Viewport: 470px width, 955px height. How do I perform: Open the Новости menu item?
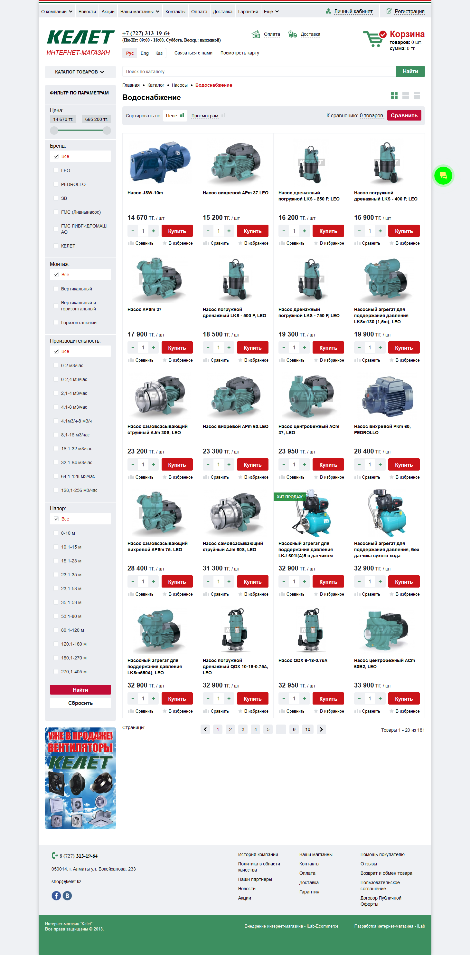[x=87, y=12]
